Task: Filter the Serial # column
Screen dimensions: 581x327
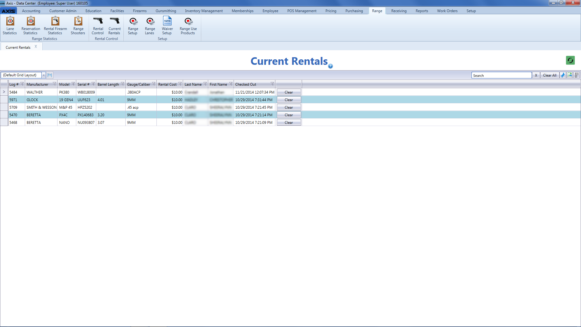Action: coord(93,84)
